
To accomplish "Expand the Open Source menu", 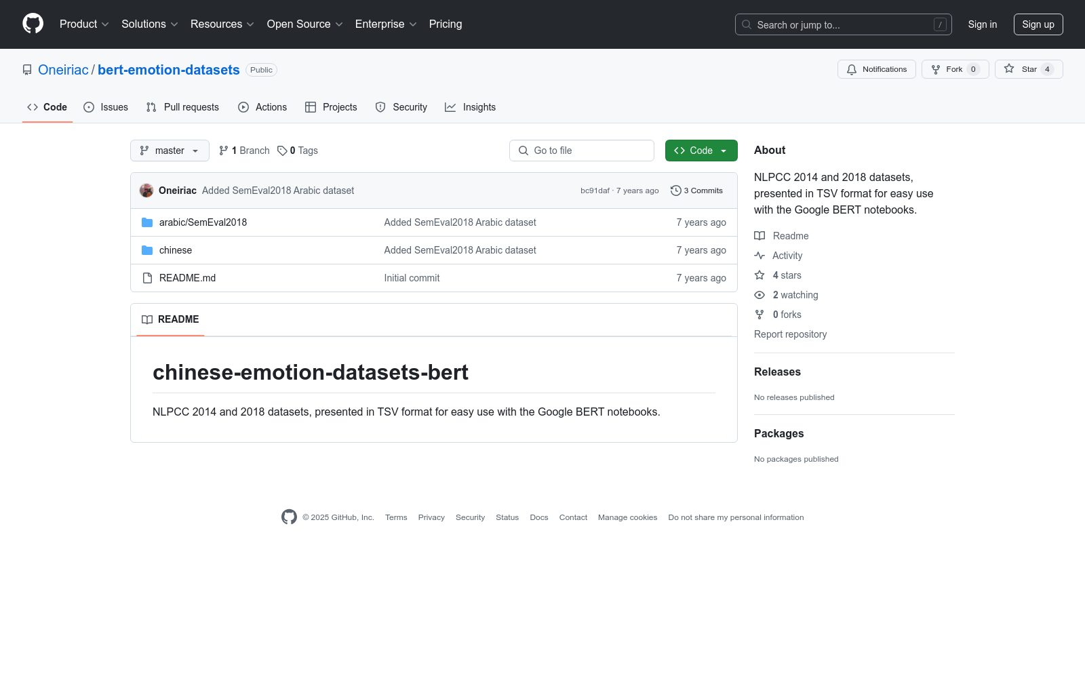I will [x=305, y=24].
